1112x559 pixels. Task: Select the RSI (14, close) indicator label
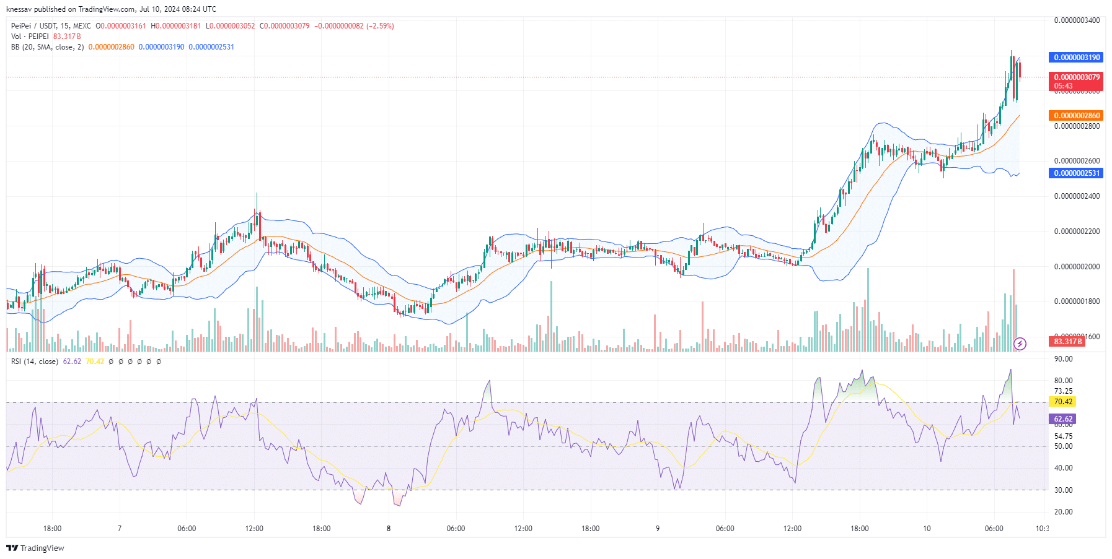(35, 362)
